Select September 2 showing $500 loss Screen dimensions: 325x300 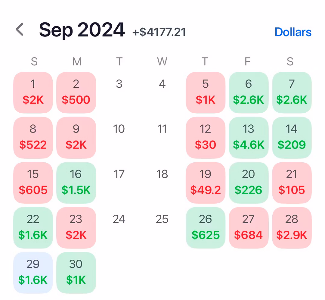tap(76, 92)
